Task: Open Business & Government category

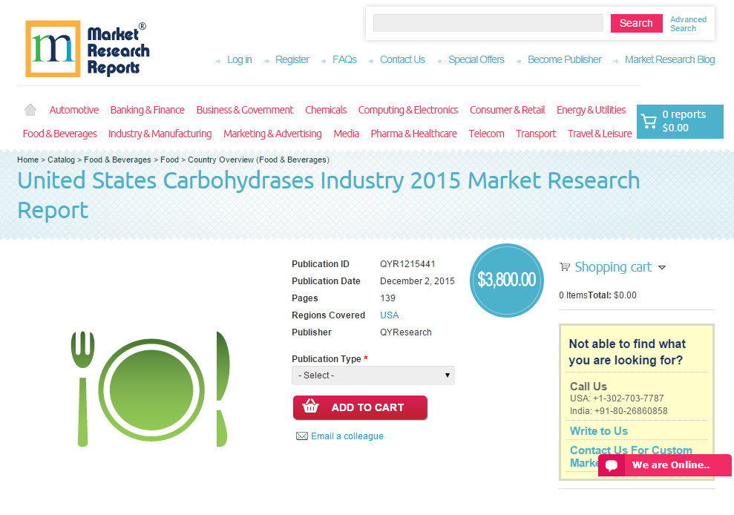Action: pyautogui.click(x=245, y=110)
